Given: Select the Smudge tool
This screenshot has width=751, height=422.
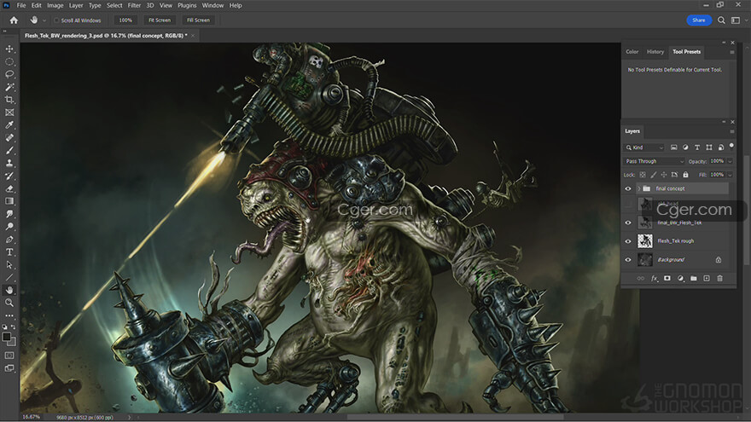Looking at the screenshot, I should coord(9,214).
